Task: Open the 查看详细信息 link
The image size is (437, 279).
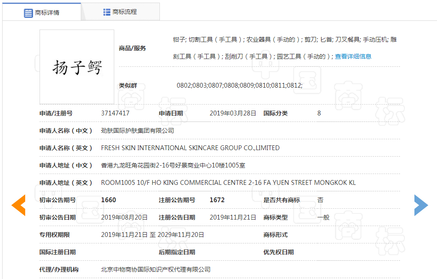Action: [353, 56]
